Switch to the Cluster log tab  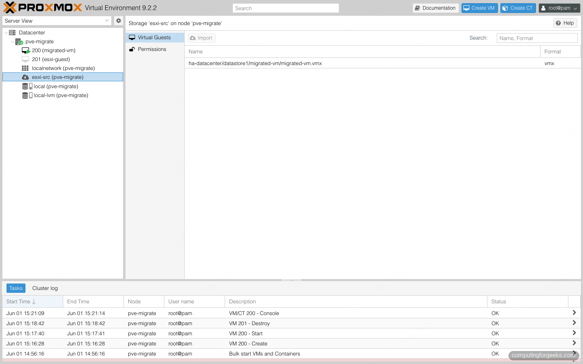pos(45,288)
